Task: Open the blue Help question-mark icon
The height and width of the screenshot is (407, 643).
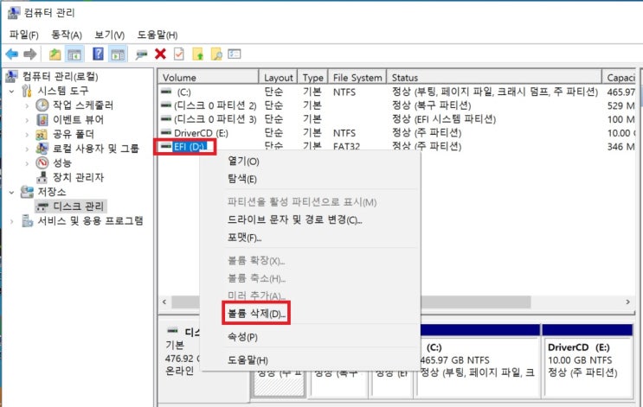Action: (x=98, y=54)
